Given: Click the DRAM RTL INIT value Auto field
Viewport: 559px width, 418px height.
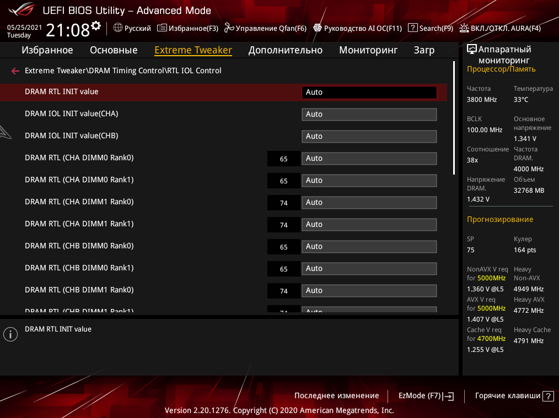Looking at the screenshot, I should click(369, 92).
